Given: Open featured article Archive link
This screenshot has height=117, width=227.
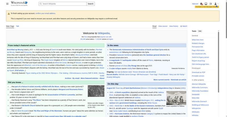Looking at the screenshot, I should (x=68, y=78).
